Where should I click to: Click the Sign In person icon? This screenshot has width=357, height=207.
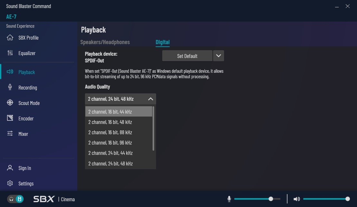[x=10, y=168]
